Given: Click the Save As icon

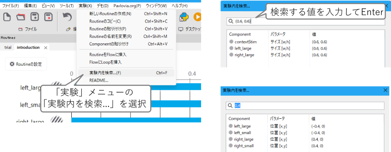Looking at the screenshot, I should click(49, 17).
